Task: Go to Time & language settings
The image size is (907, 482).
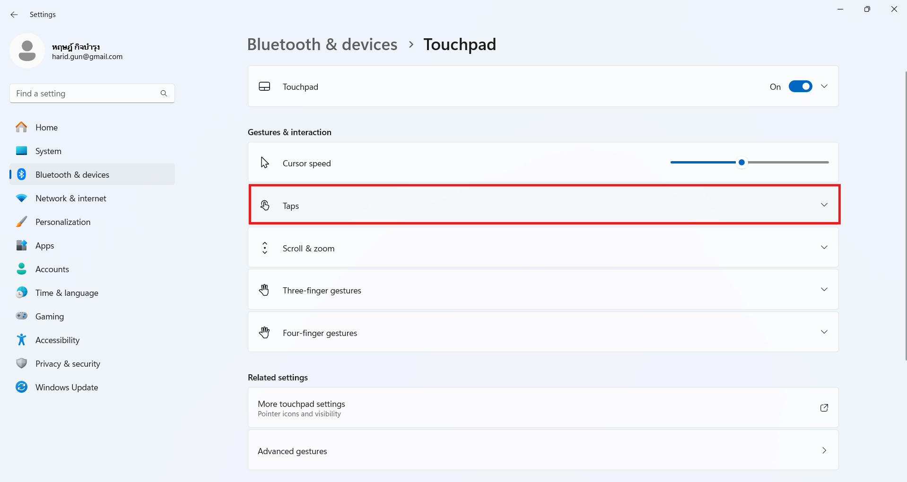Action: pos(67,293)
